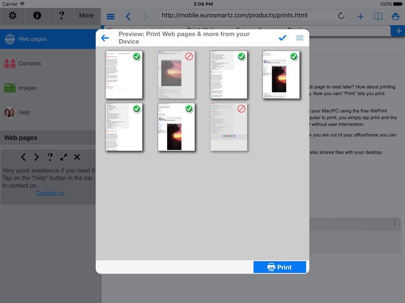Deselect third page preview thumbnail
405x303 pixels.
coord(229,75)
